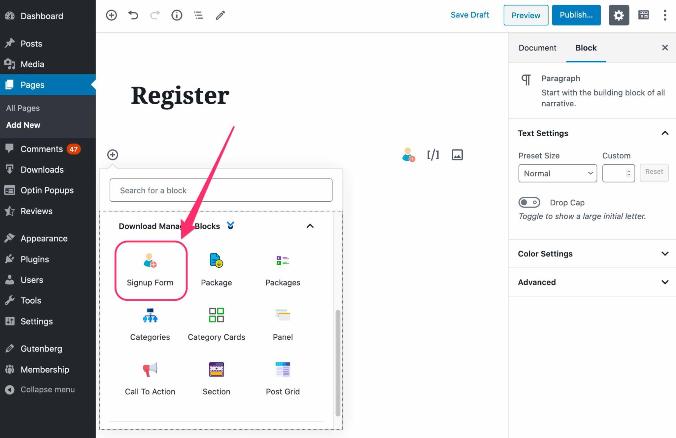This screenshot has width=676, height=438.
Task: Collapse the Text Settings section
Action: tap(665, 133)
